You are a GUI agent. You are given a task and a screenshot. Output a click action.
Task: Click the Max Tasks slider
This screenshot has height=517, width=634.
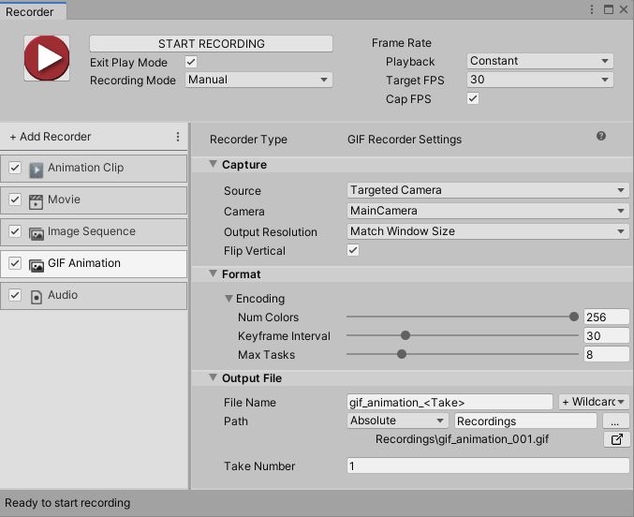tap(463, 354)
